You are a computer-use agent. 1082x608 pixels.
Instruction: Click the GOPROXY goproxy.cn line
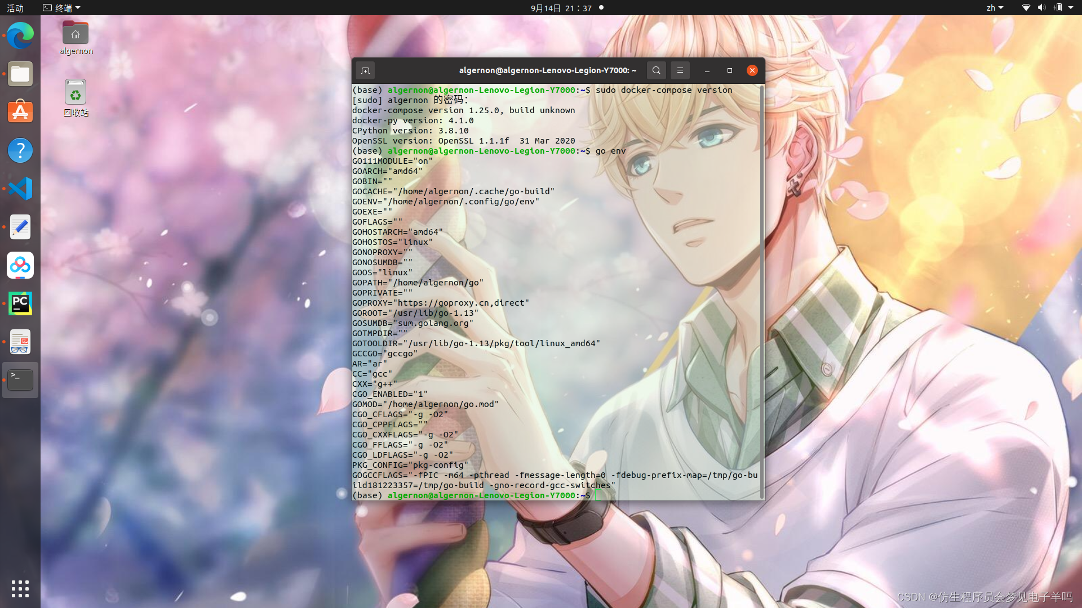coord(441,303)
